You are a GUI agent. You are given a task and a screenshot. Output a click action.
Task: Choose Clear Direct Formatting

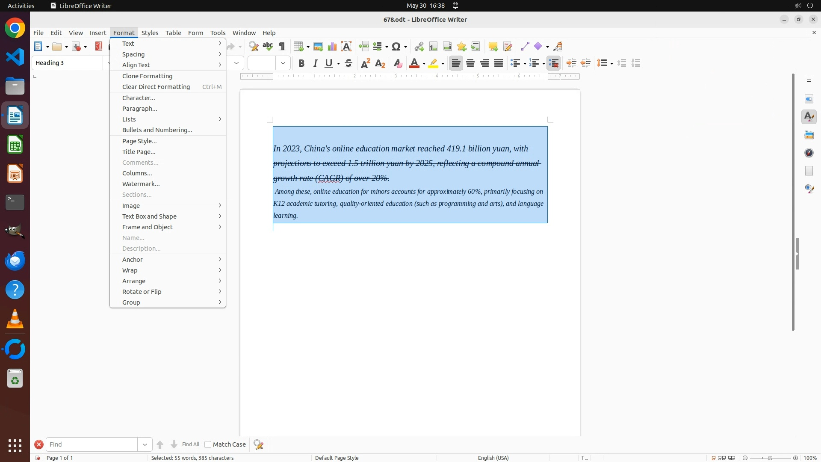[x=156, y=87]
